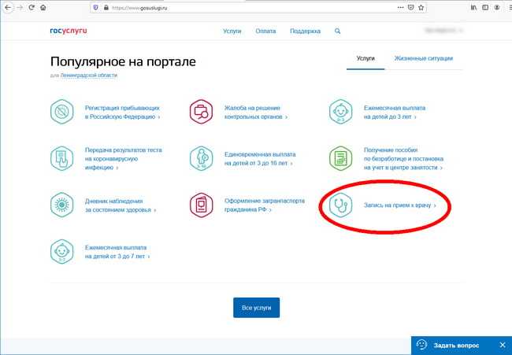Open Передача результатов теста на коронавирусную инфекцию
512x355 pixels.
124,158
